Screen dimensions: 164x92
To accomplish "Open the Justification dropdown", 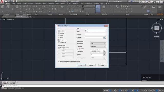I will coord(98,43).
